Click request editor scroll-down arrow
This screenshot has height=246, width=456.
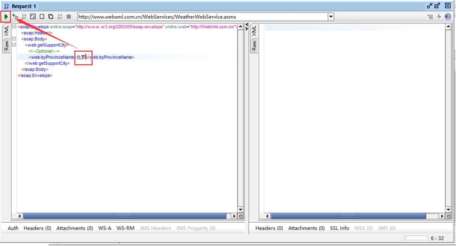click(240, 210)
